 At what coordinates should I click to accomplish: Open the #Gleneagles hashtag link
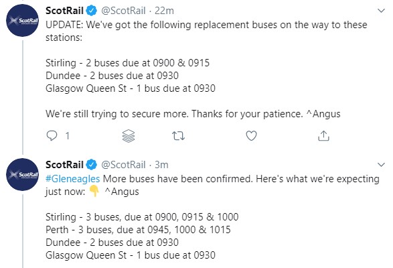(x=73, y=179)
